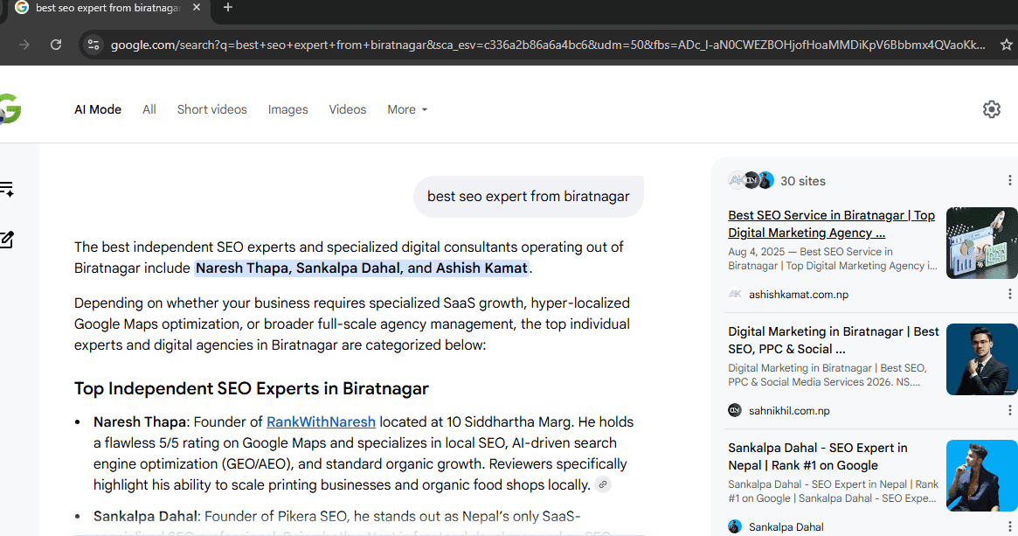Bookmark this page with the star icon
Image resolution: width=1018 pixels, height=536 pixels.
1007,45
